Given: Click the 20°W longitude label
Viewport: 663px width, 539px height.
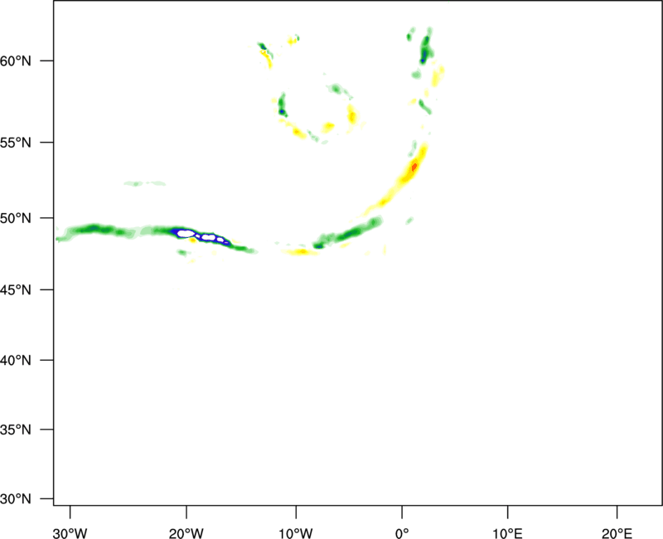Looking at the screenshot, I should (186, 533).
